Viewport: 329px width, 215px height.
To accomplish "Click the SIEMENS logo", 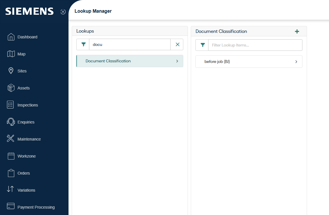I will pyautogui.click(x=29, y=11).
